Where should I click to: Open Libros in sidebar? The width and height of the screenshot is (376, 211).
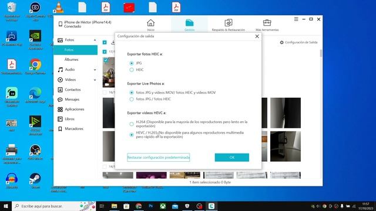[69, 119]
